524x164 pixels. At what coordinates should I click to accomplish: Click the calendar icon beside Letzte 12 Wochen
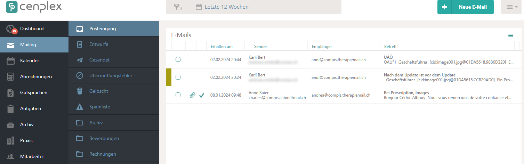click(199, 7)
